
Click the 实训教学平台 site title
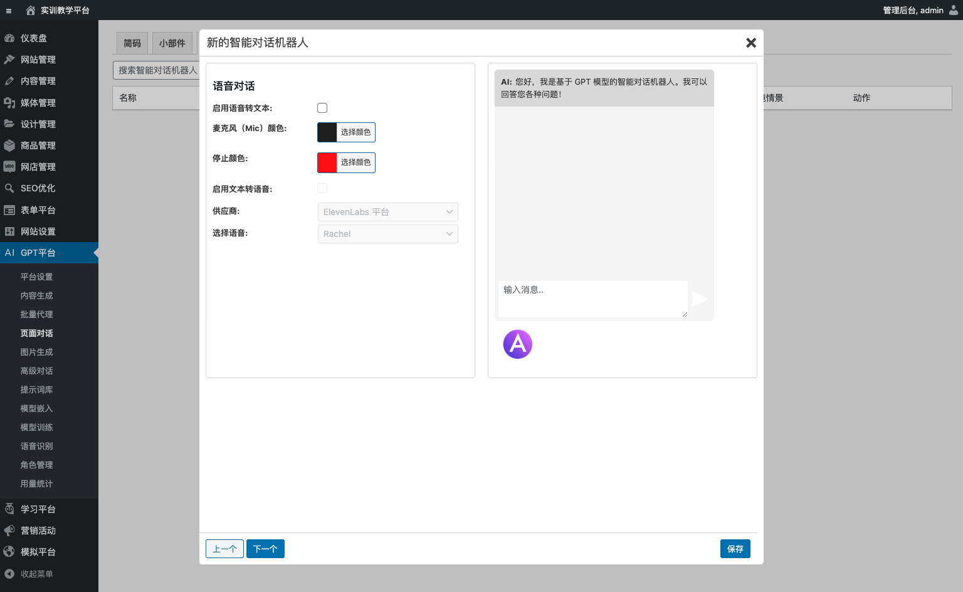[x=65, y=10]
